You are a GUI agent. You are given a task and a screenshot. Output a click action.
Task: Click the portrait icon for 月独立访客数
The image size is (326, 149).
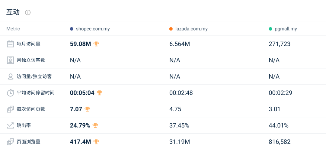(x=11, y=60)
